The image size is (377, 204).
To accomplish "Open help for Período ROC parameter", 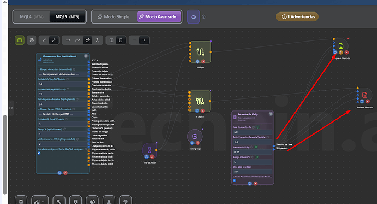I will tap(68, 79).
